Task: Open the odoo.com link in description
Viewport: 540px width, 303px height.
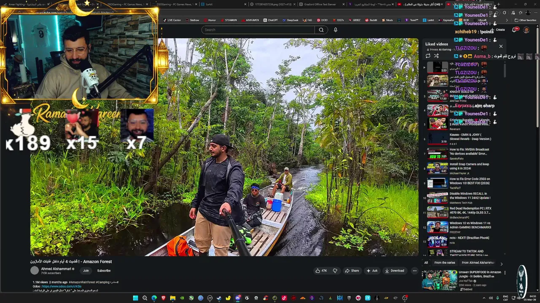Action: (x=62, y=286)
